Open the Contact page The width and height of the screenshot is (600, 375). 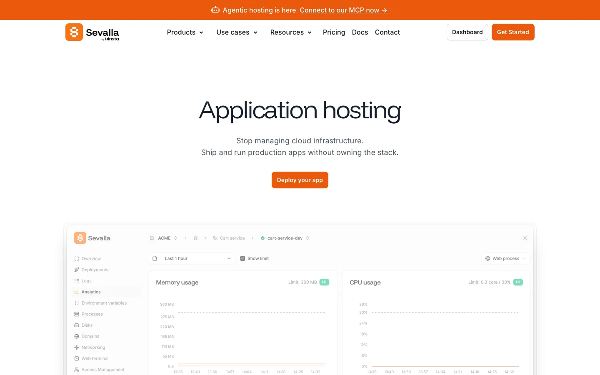tap(387, 32)
